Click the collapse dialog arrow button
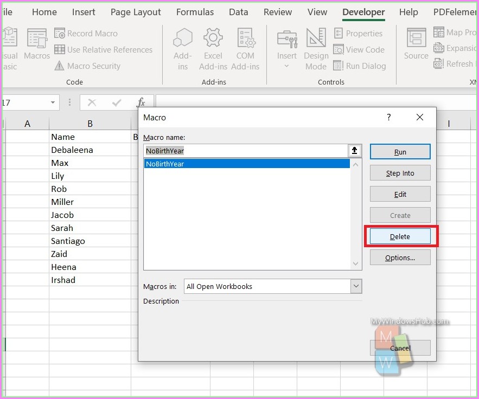This screenshot has height=399, width=479. tap(354, 151)
